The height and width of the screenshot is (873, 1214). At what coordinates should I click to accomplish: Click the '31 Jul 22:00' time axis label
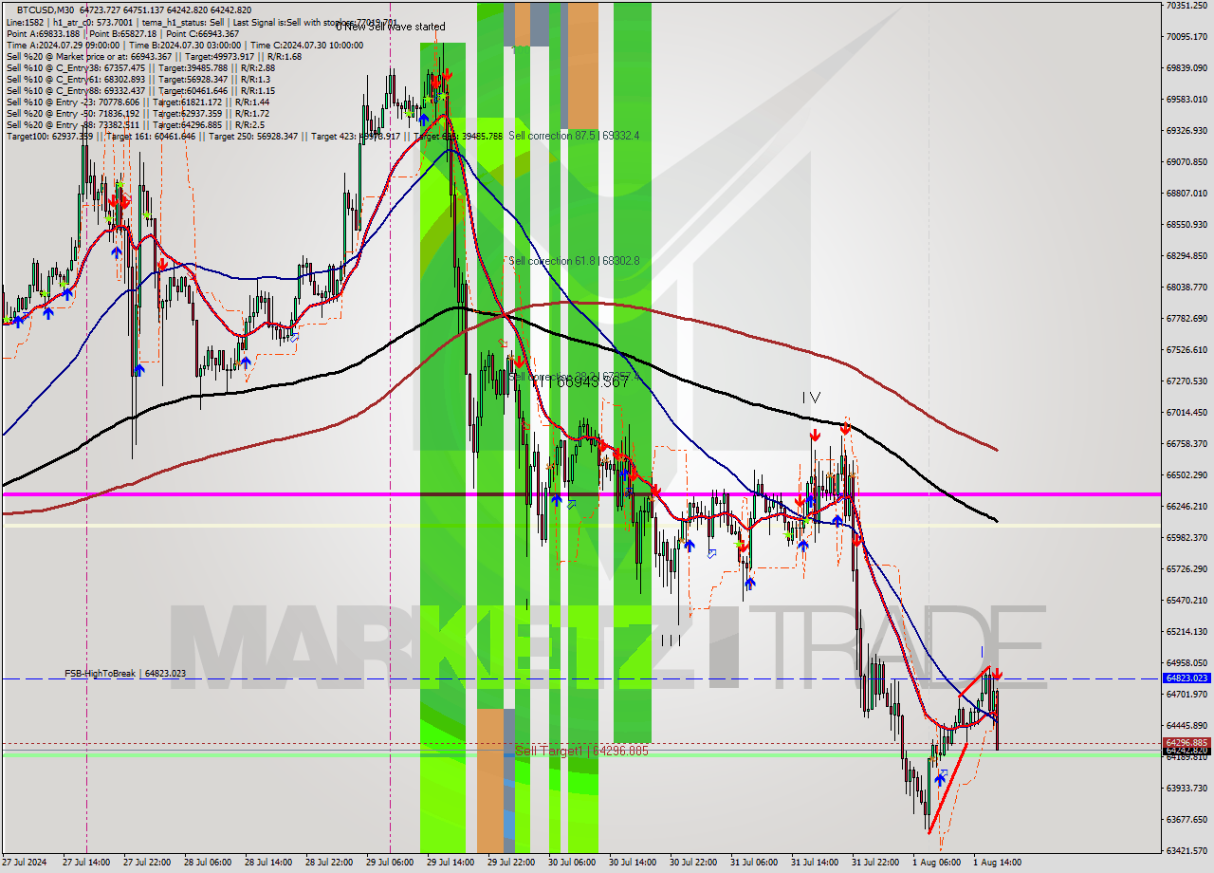click(x=875, y=863)
